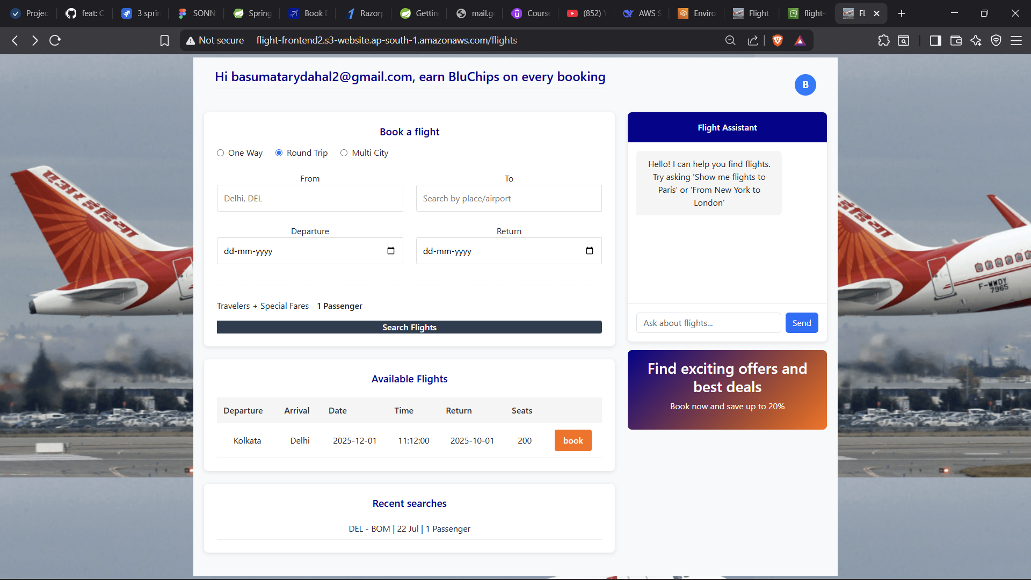Select the One Way radio option
The height and width of the screenshot is (580, 1031).
coord(220,153)
